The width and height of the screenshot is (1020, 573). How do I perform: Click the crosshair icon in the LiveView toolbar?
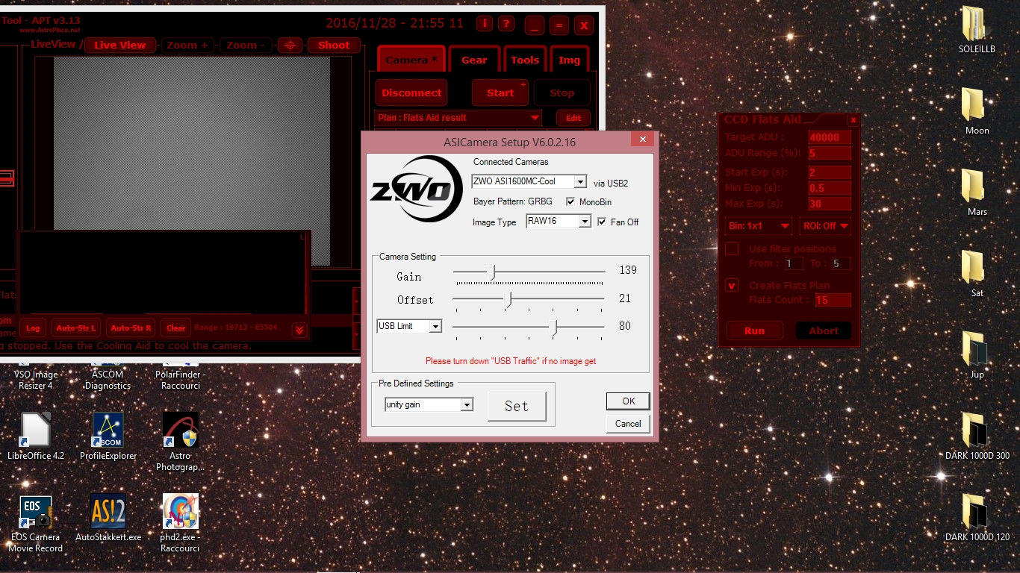(290, 46)
